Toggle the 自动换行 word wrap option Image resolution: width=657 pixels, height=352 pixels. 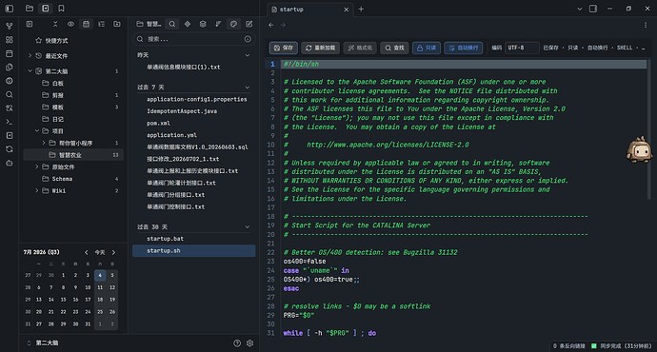464,49
